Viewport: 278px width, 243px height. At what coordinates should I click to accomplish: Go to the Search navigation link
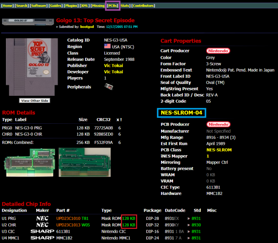click(22, 6)
